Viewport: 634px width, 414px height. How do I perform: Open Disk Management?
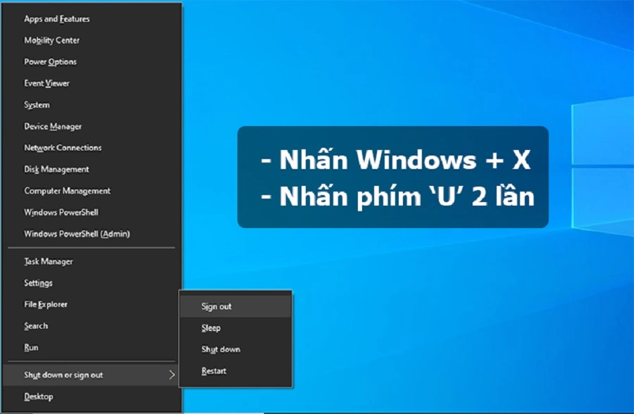(92, 169)
